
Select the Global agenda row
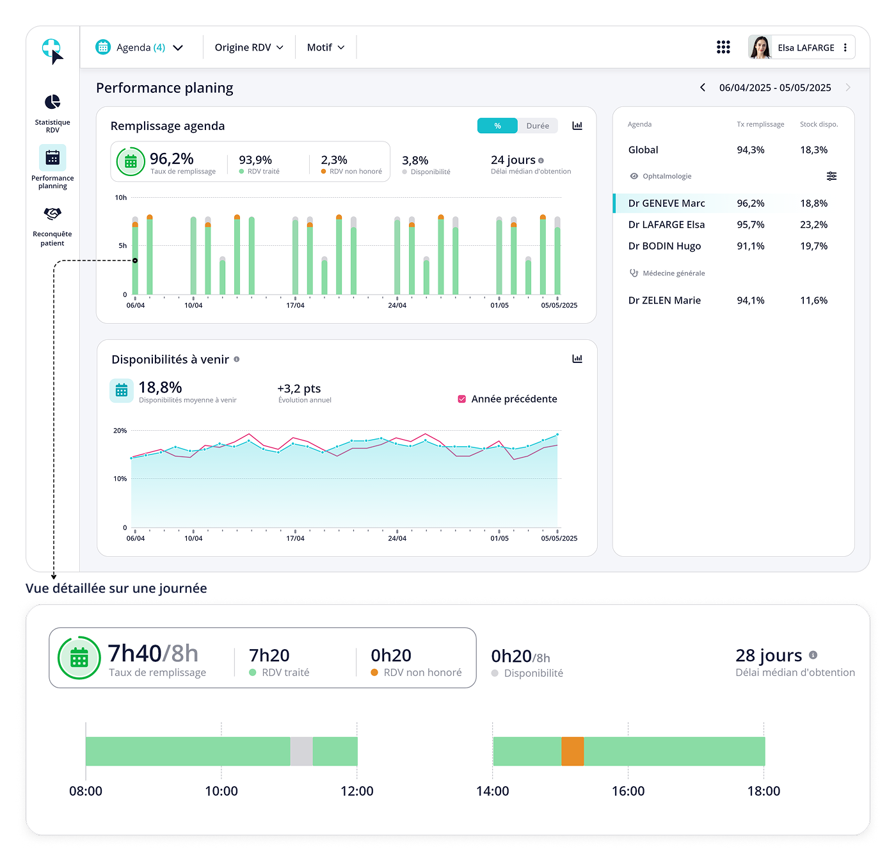(733, 150)
